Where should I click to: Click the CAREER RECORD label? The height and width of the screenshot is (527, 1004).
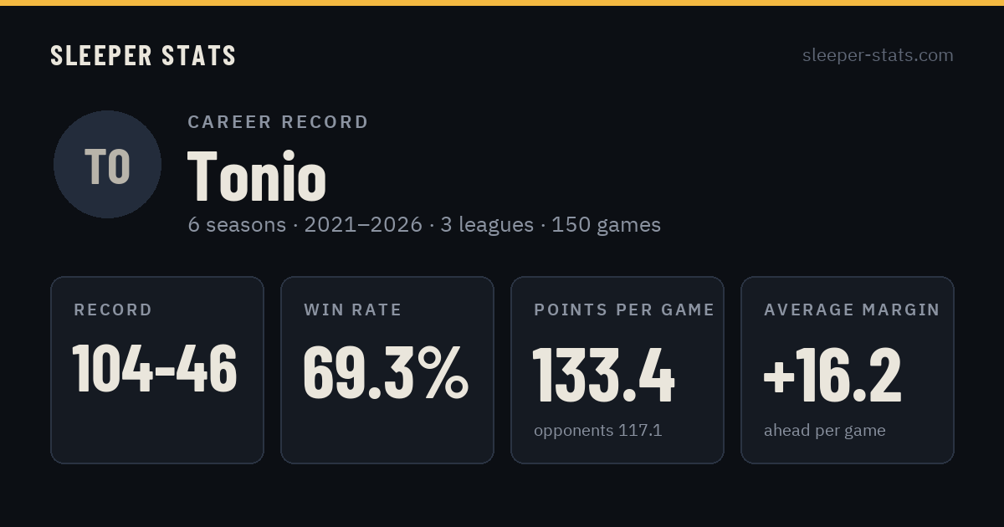[278, 122]
